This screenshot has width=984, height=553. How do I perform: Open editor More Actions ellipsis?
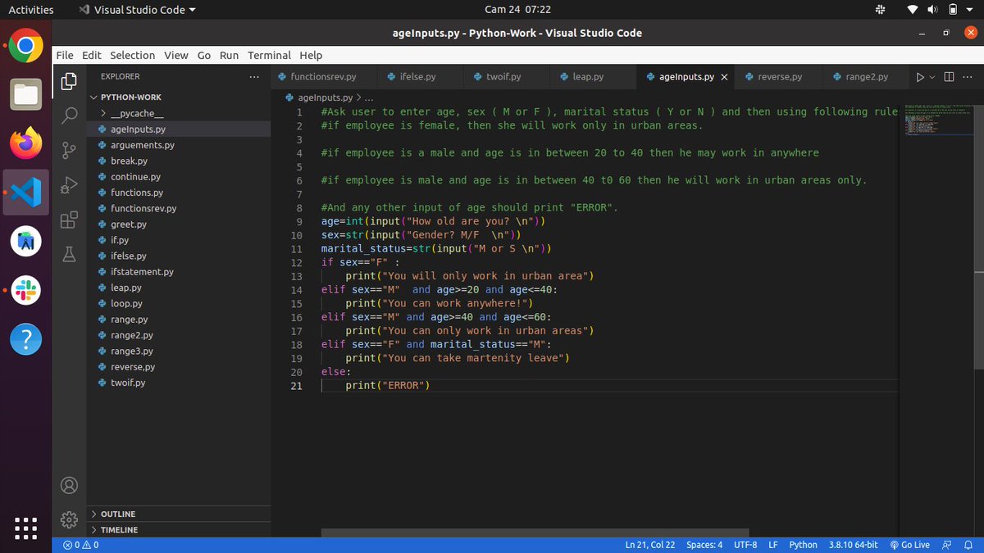pos(968,77)
